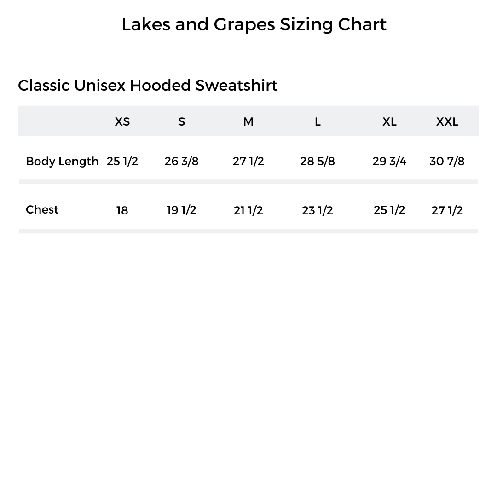The image size is (497, 497).
Task: Click the 23 1/2 chest value
Action: coord(318,211)
